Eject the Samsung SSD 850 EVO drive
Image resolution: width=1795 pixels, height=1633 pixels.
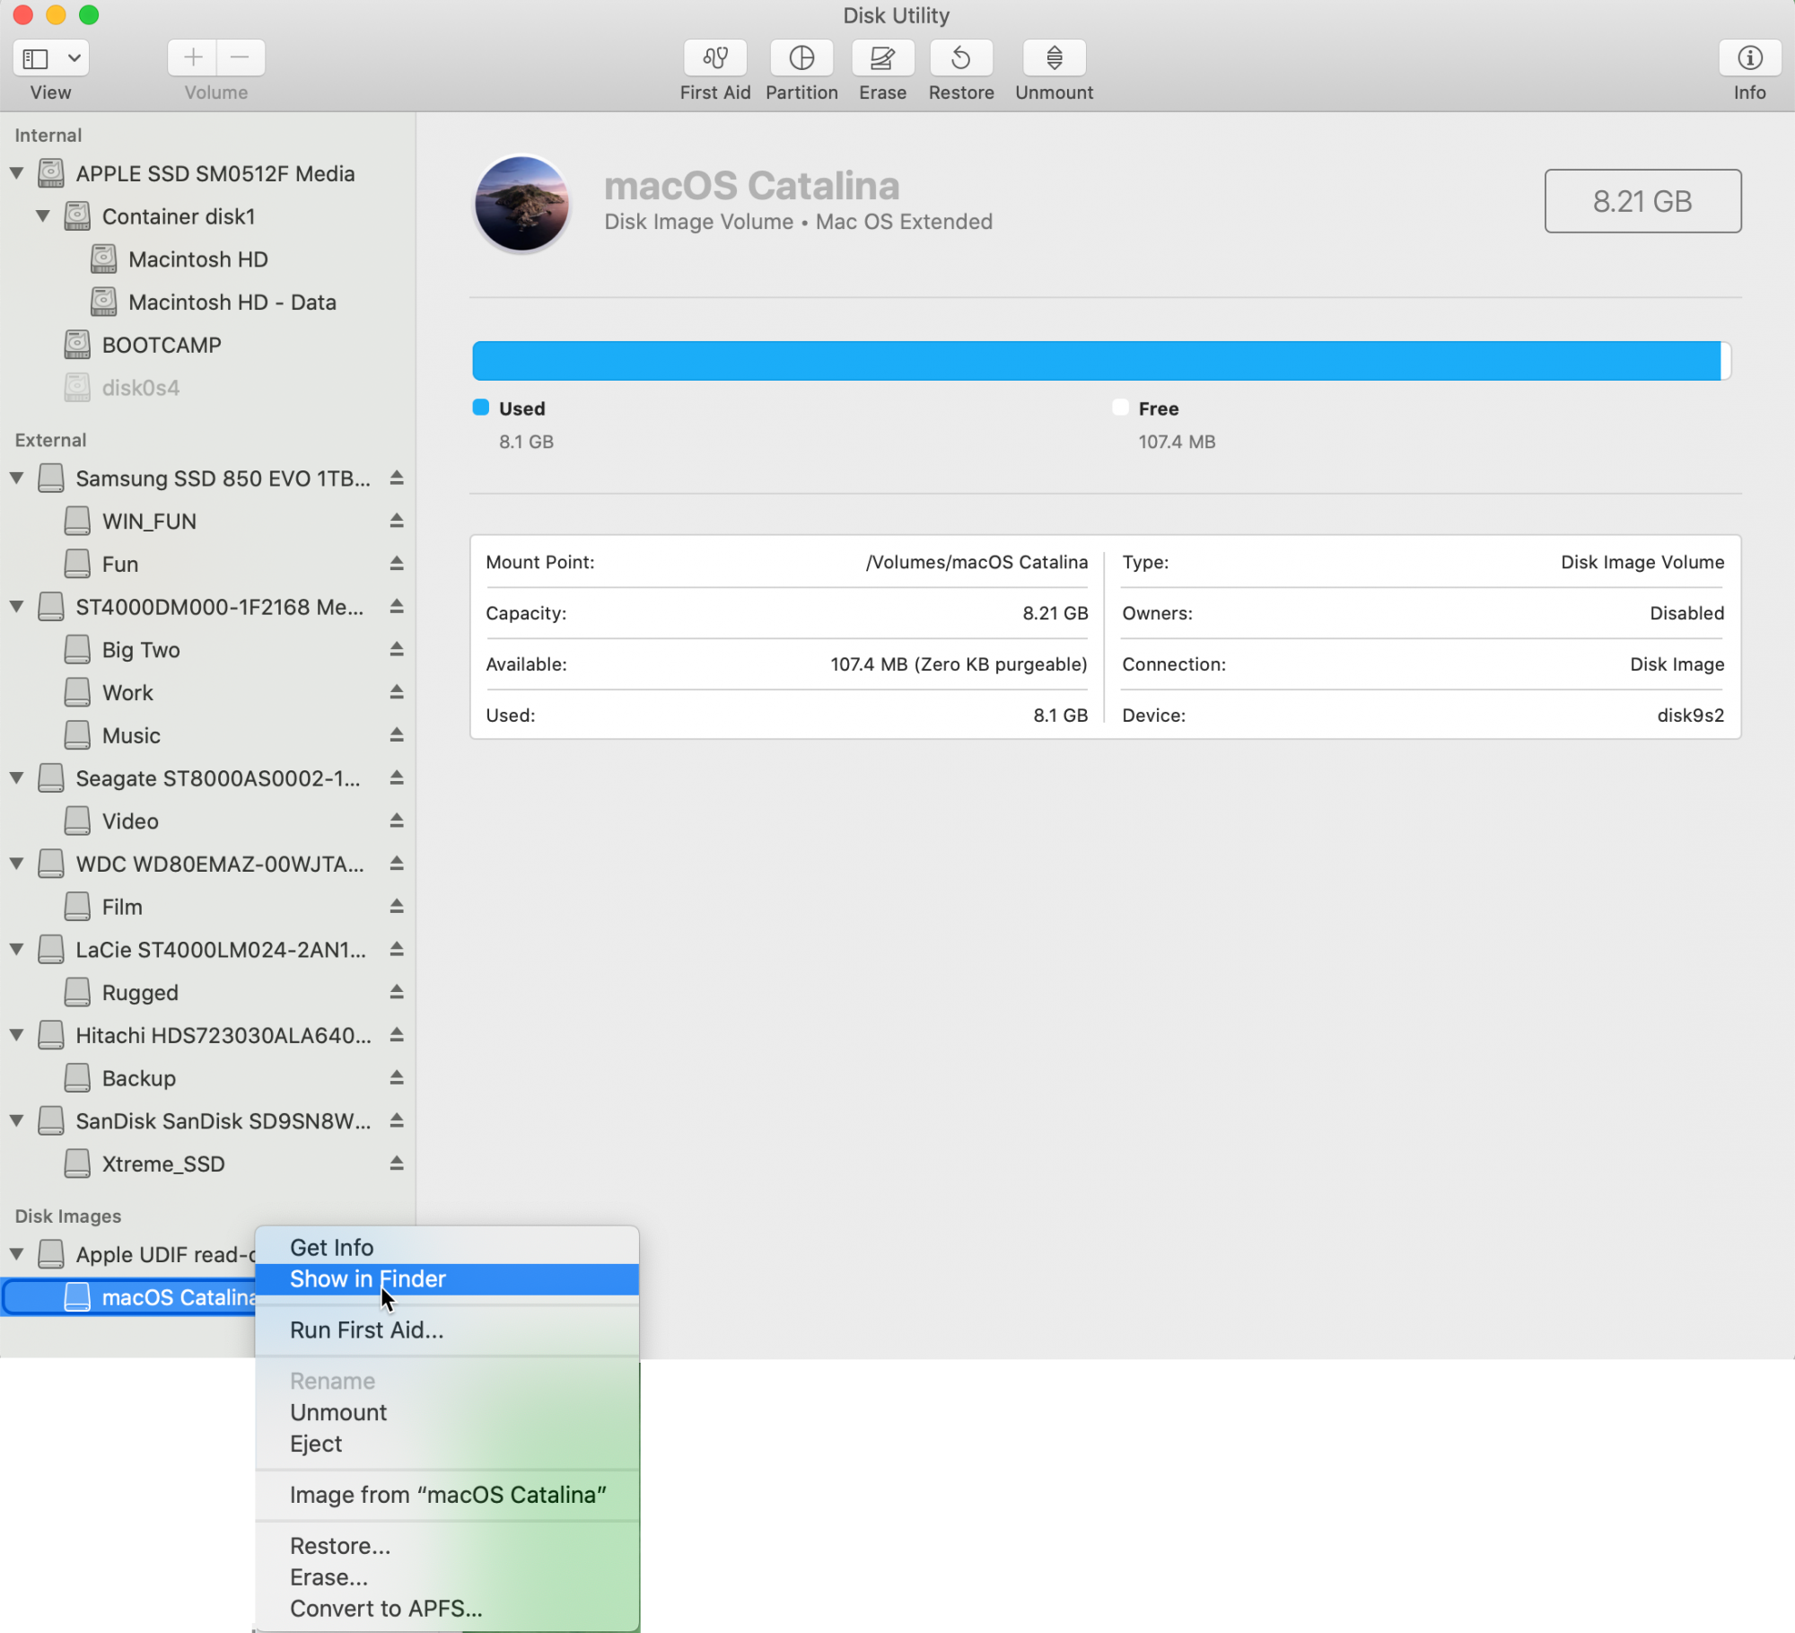click(396, 478)
